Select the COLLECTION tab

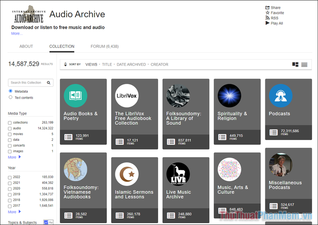tap(62, 46)
